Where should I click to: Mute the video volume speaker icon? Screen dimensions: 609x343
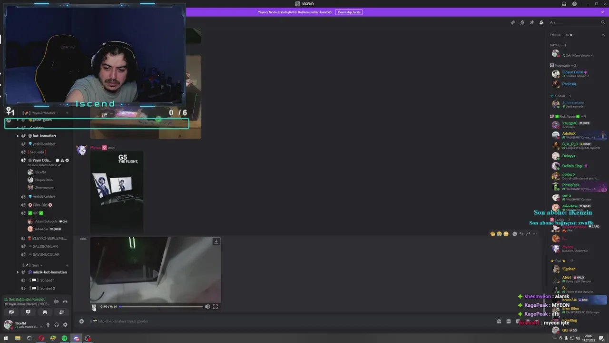207,307
